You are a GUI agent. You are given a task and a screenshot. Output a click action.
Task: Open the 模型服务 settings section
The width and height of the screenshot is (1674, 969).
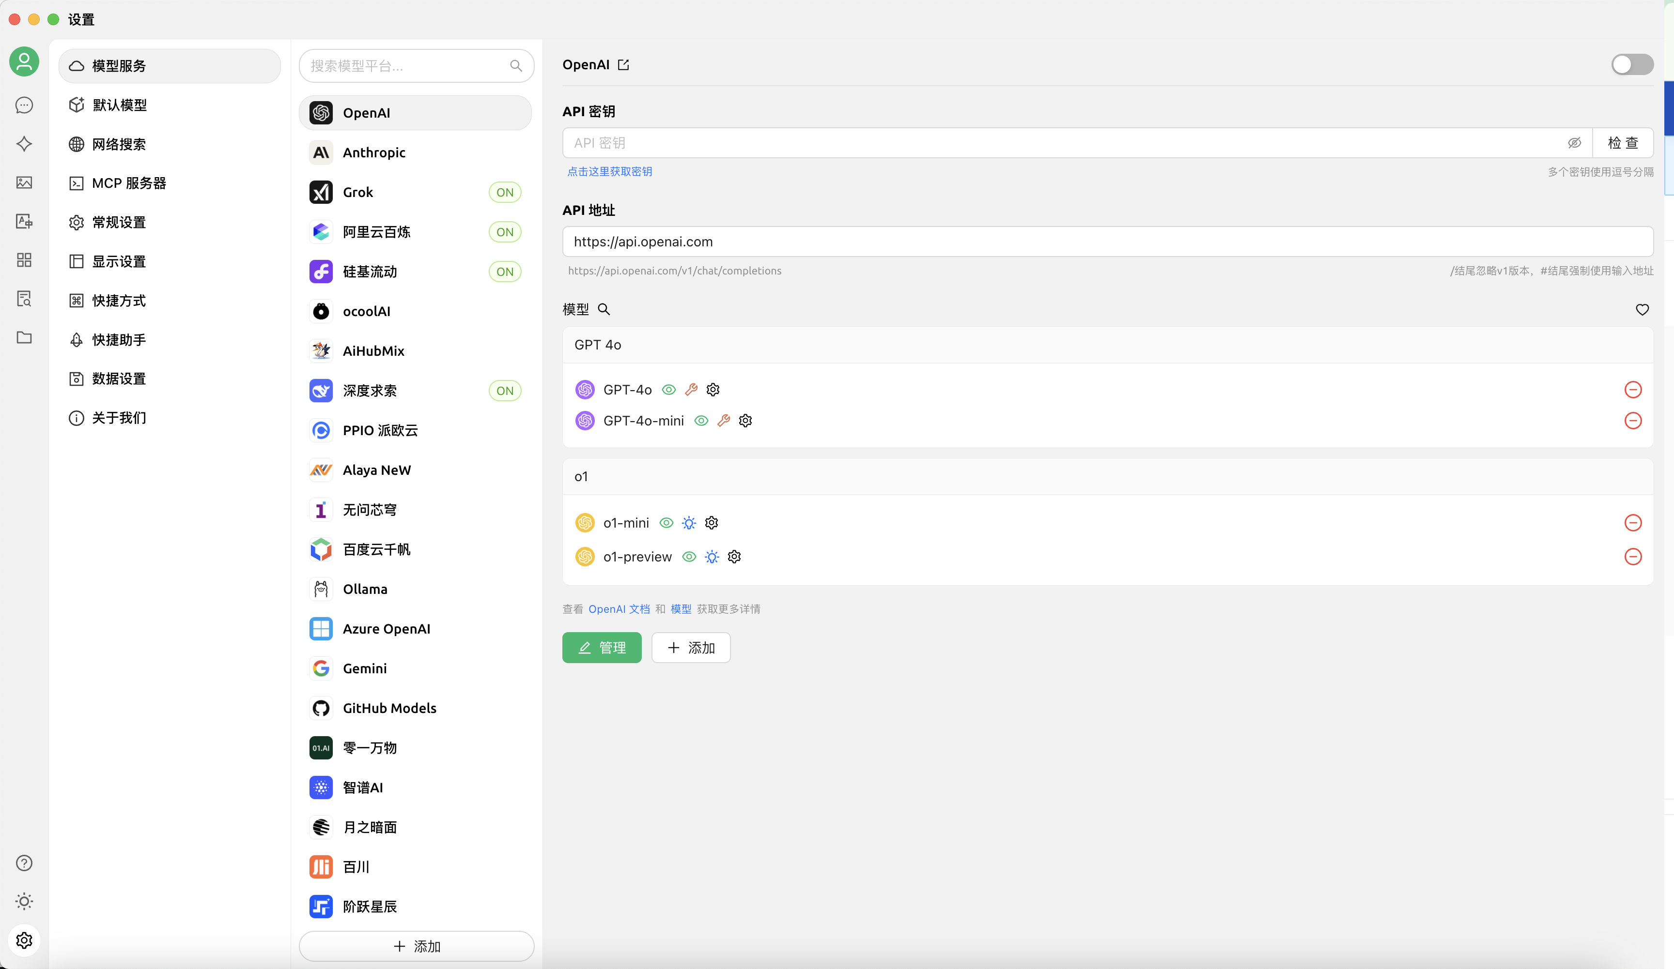(x=170, y=66)
